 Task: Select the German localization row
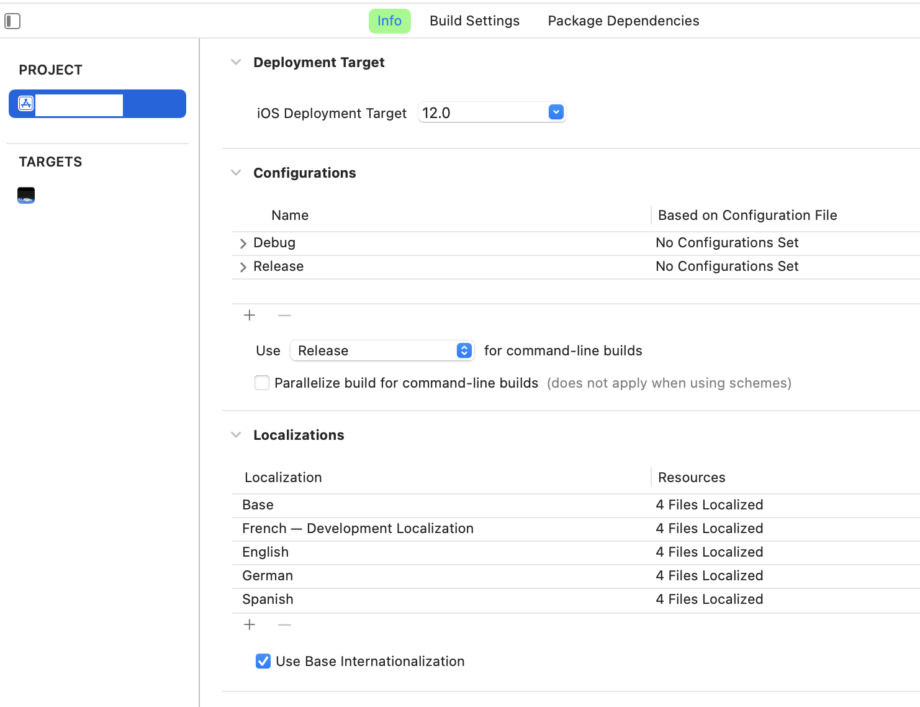268,576
